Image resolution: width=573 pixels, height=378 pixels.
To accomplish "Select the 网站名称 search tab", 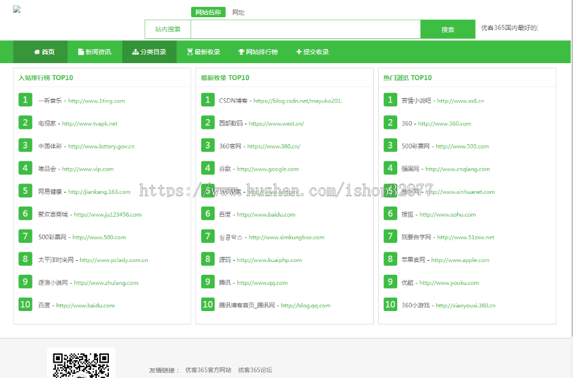I will [x=208, y=12].
